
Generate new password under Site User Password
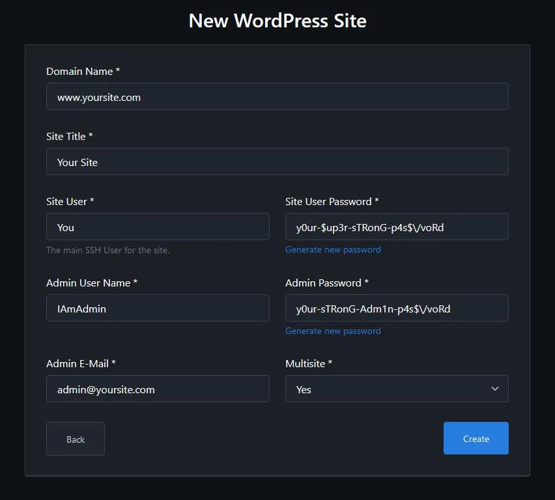[333, 249]
